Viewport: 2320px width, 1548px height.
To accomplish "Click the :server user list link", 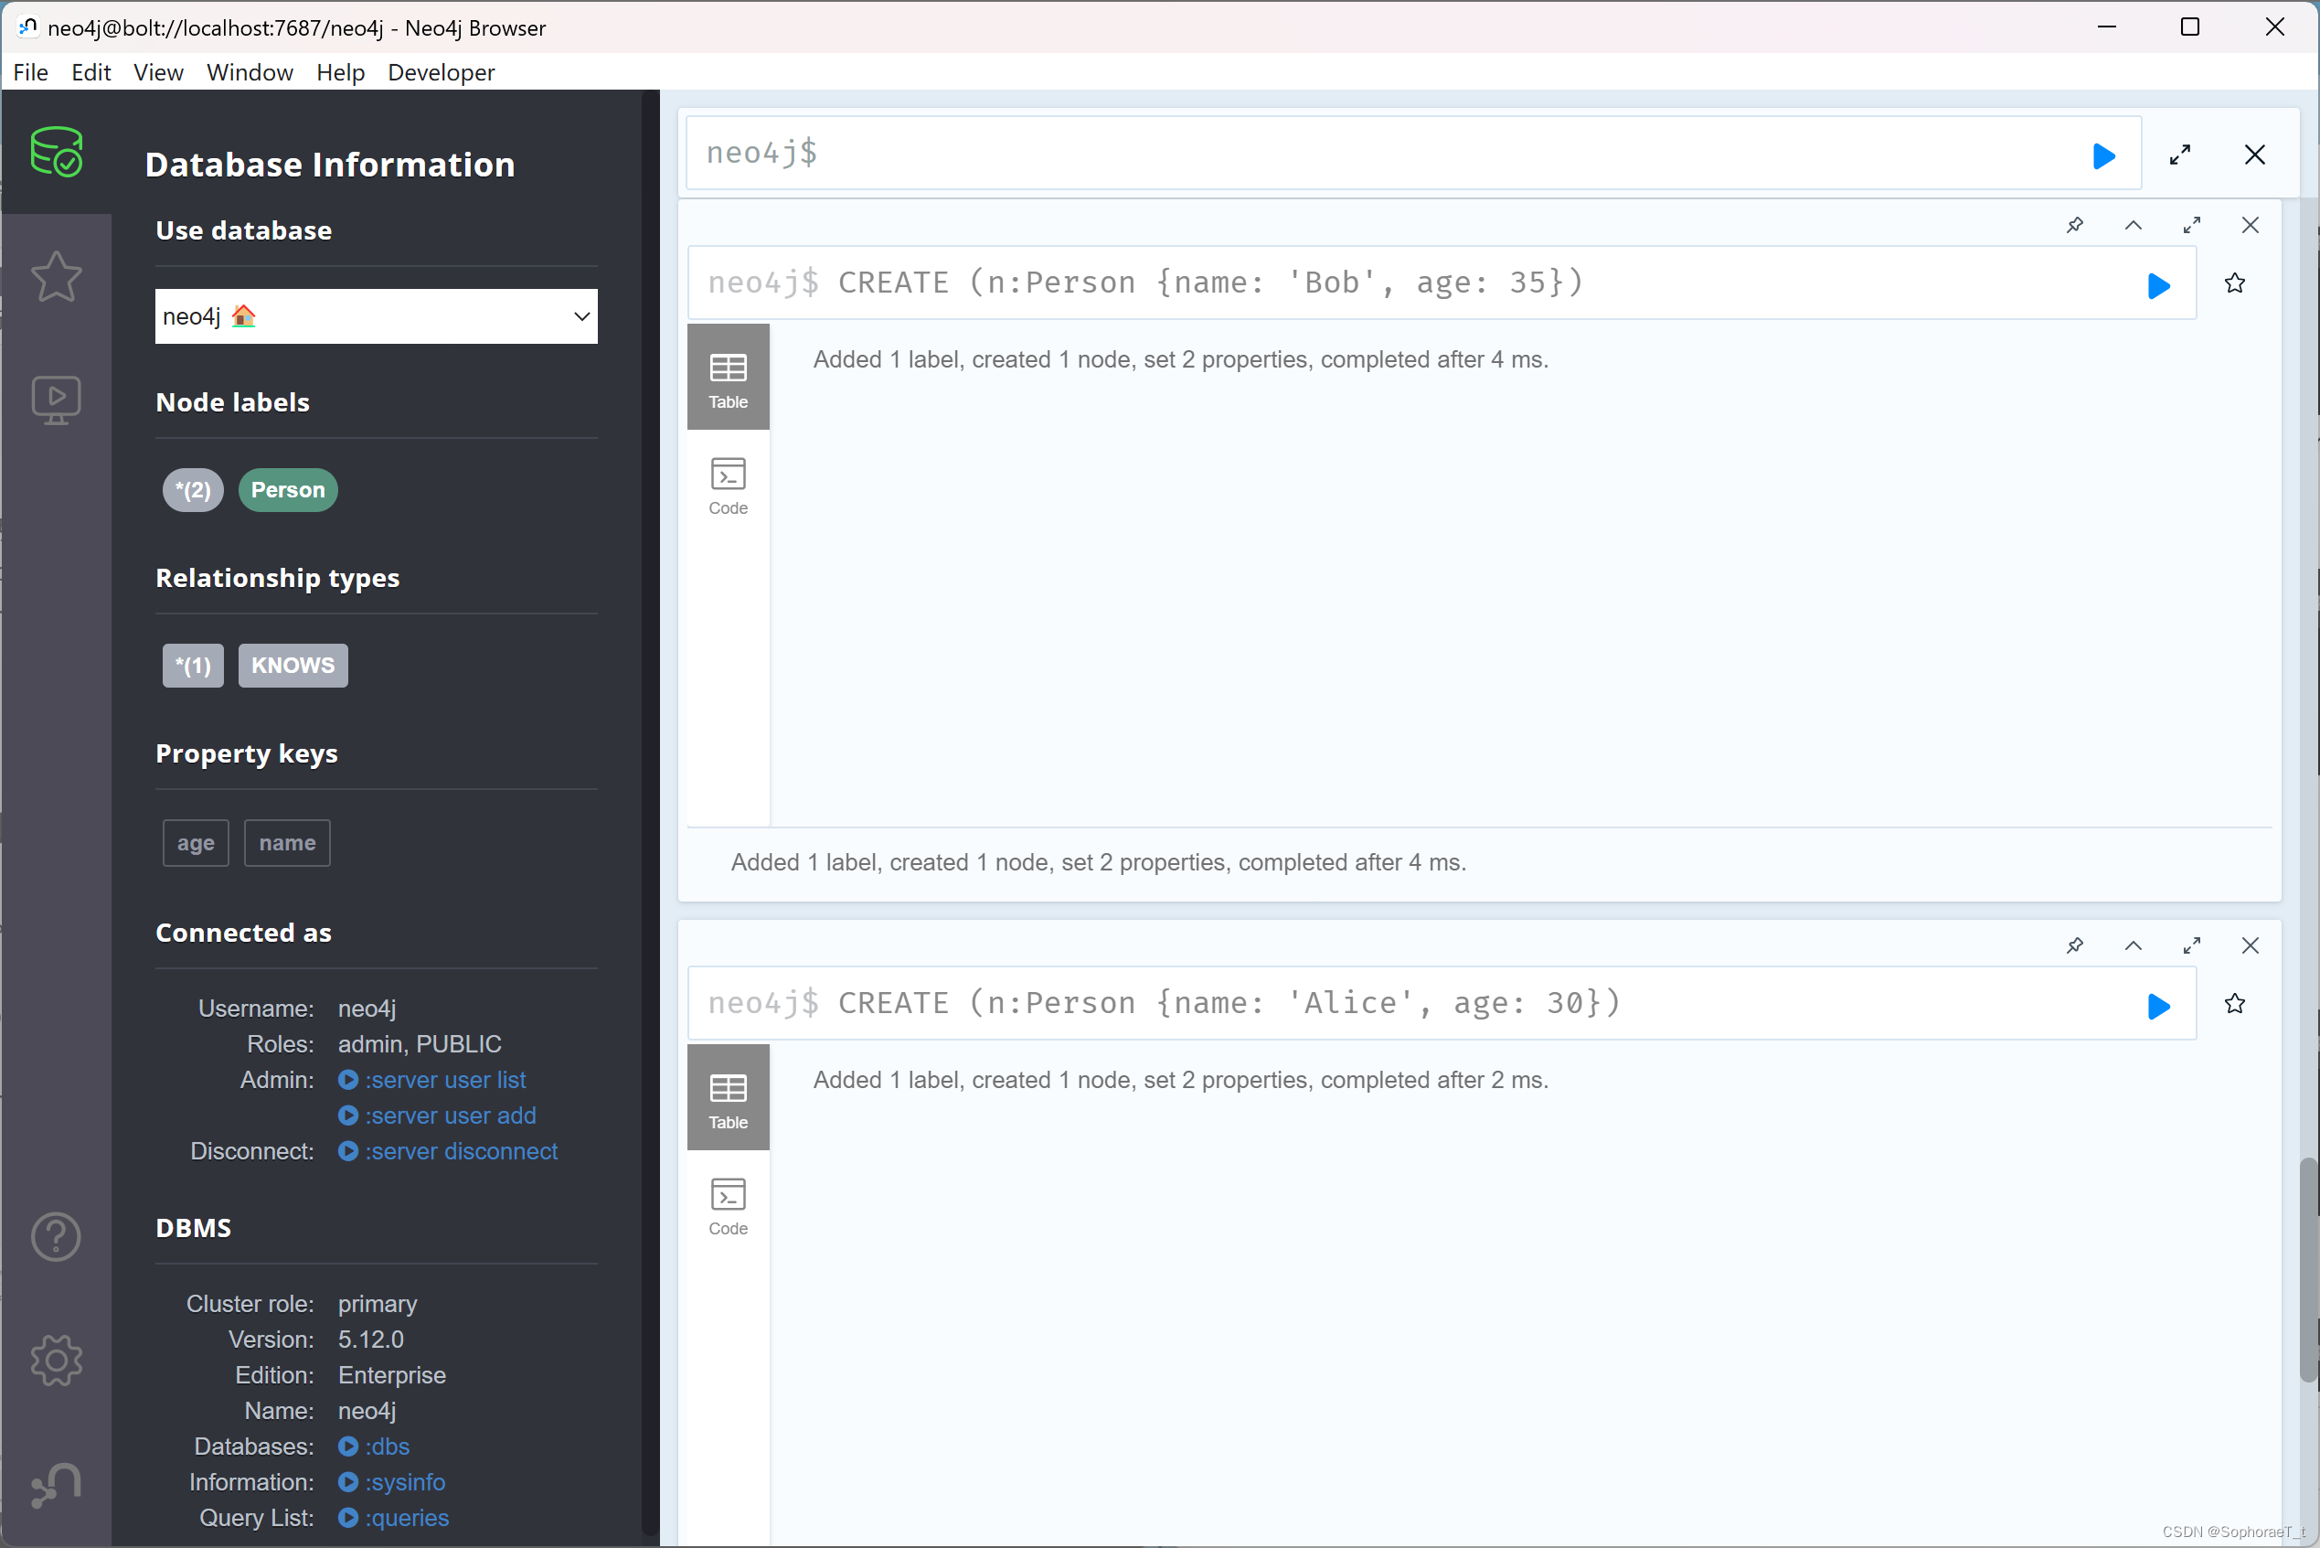I will pos(444,1079).
